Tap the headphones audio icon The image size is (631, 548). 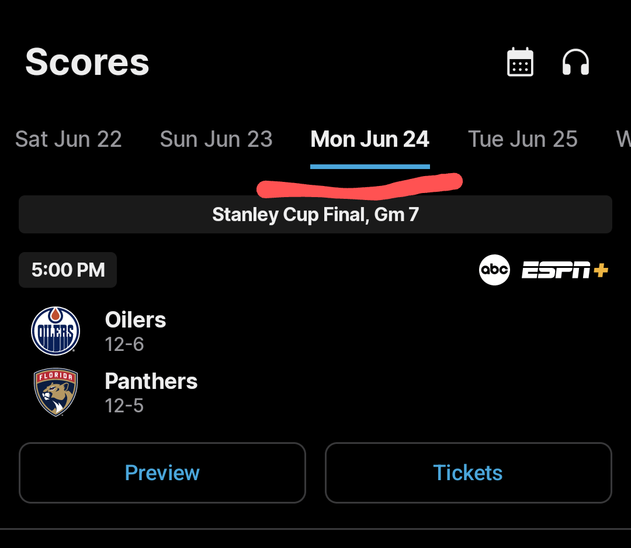pos(575,62)
